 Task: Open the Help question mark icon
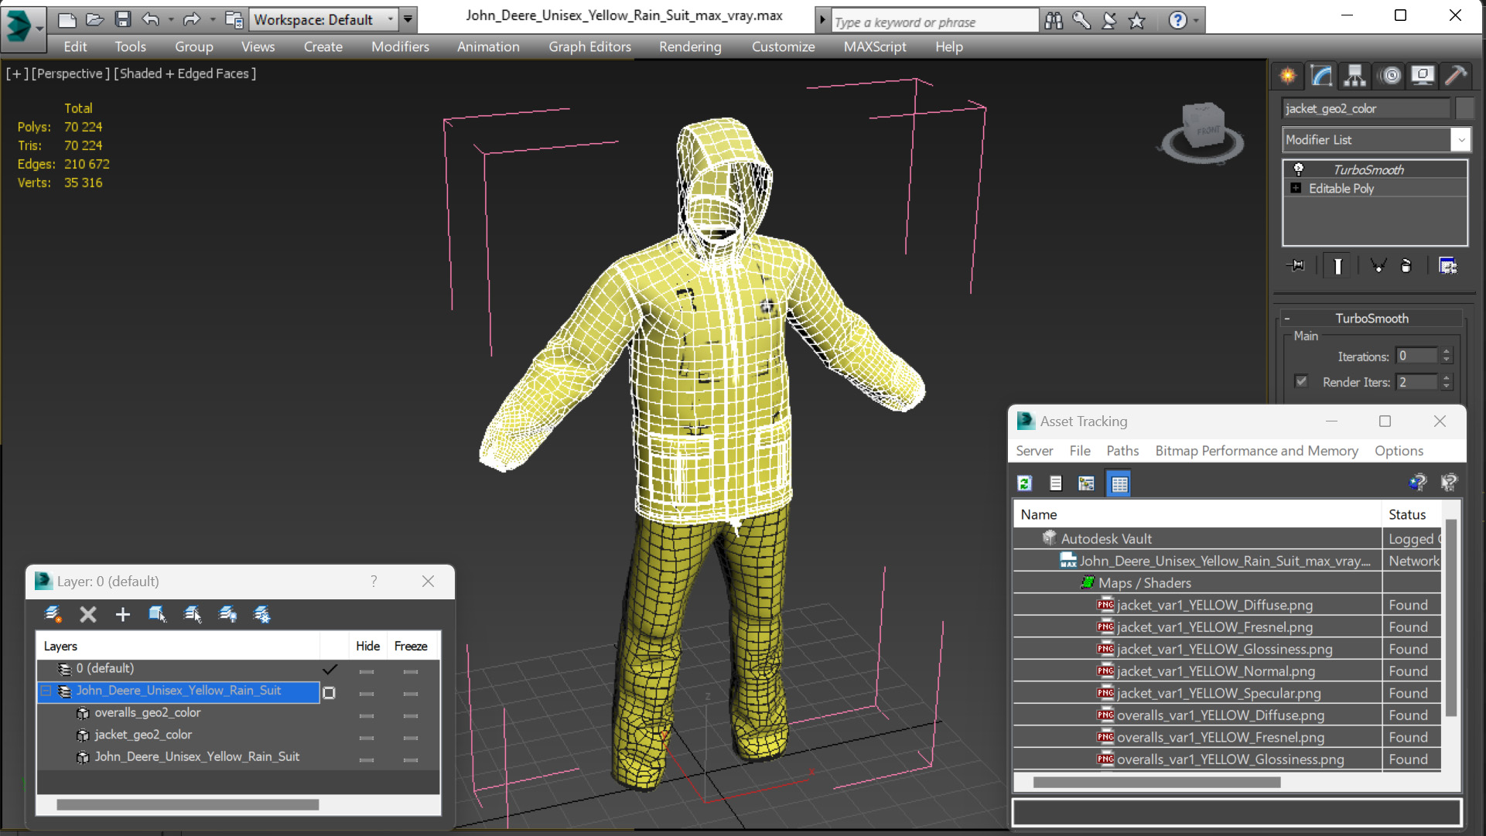[x=1177, y=21]
